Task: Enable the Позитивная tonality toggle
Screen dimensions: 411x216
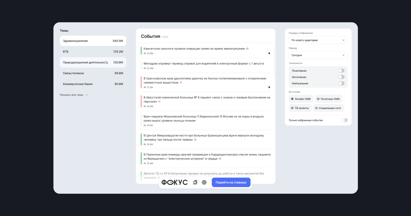Action: click(341, 71)
